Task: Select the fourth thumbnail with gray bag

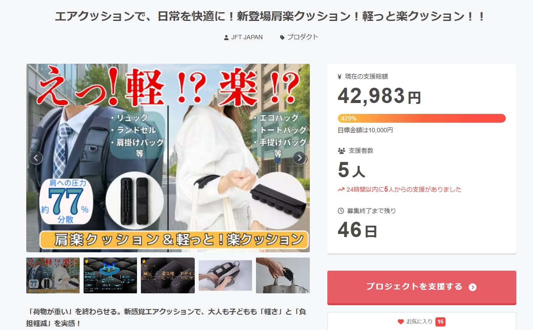Action: pyautogui.click(x=225, y=275)
